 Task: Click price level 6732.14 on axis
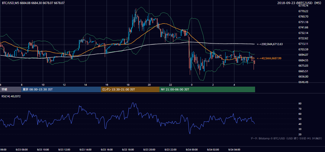point(303,33)
